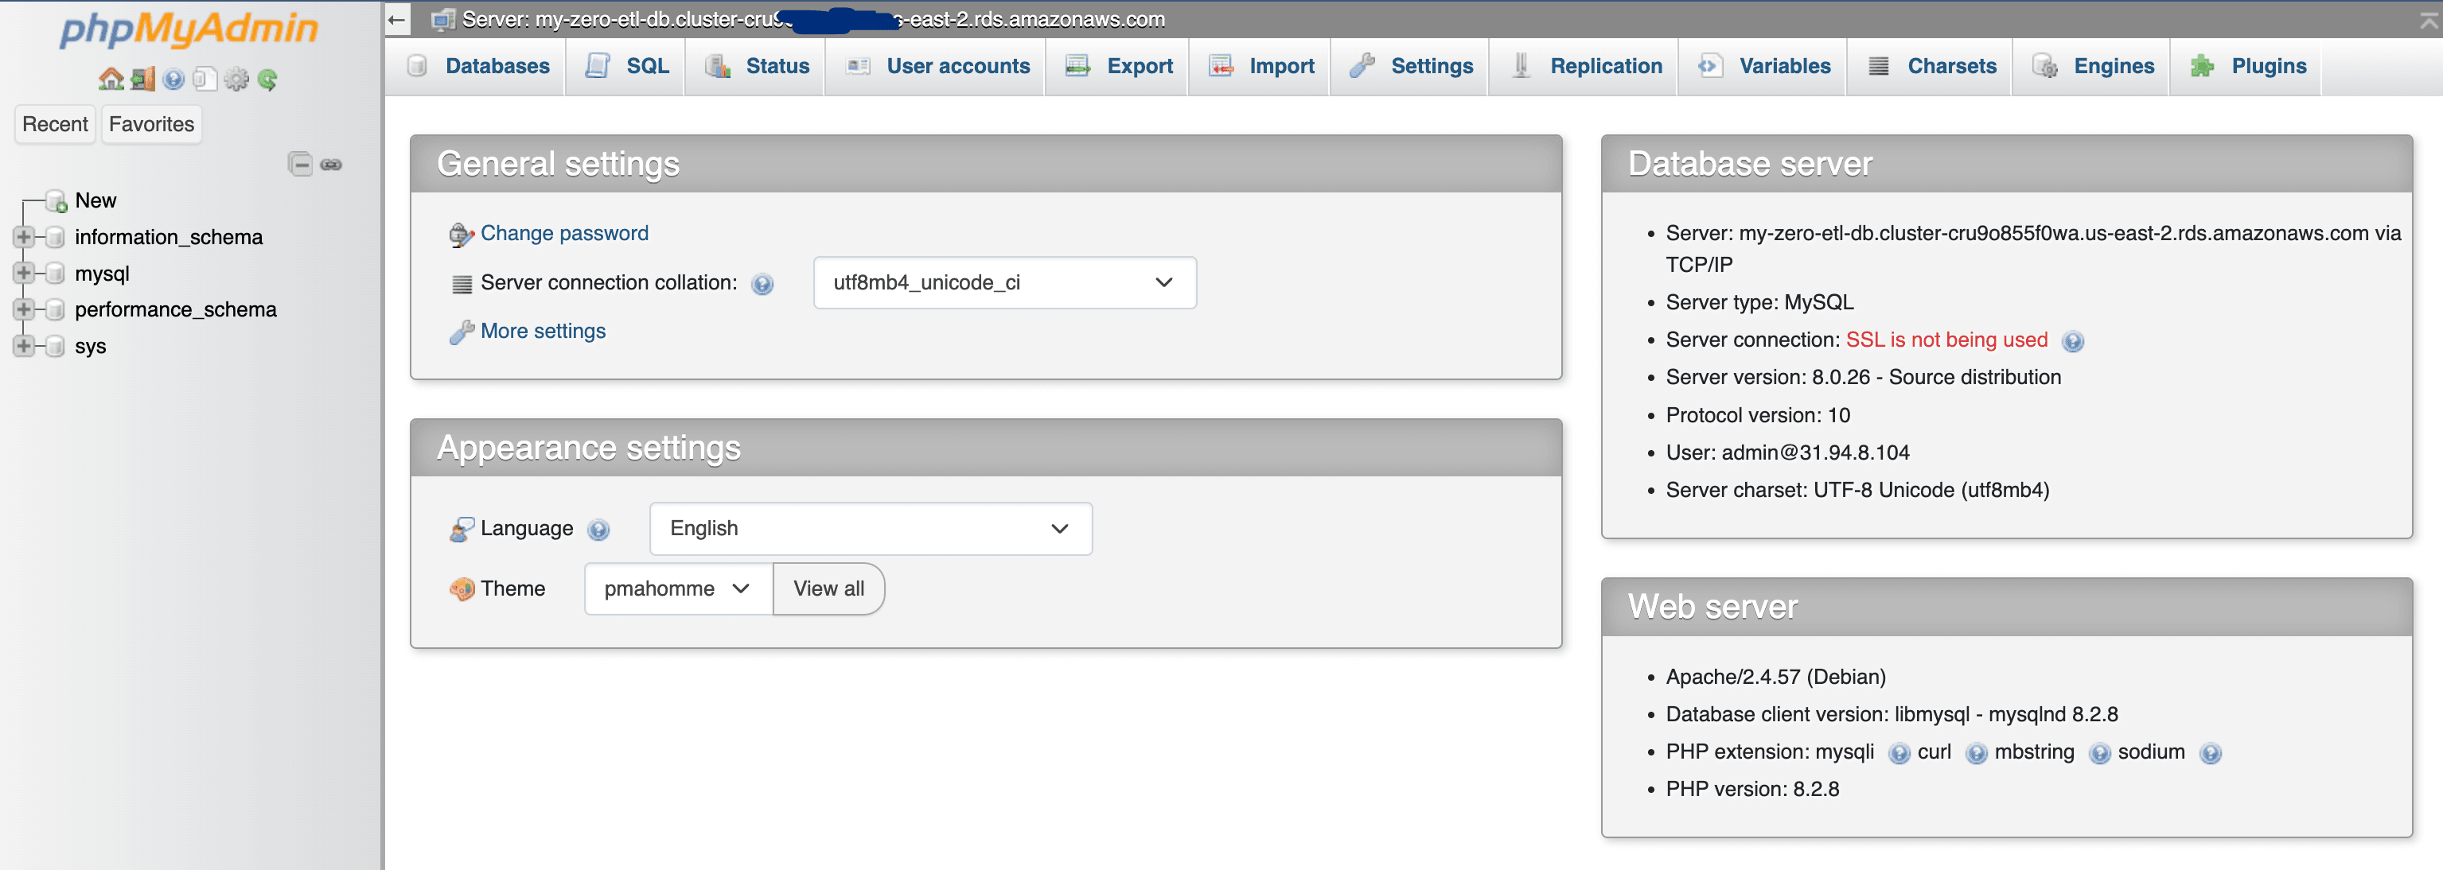Click the Favorites button
2443x870 pixels.
(152, 124)
